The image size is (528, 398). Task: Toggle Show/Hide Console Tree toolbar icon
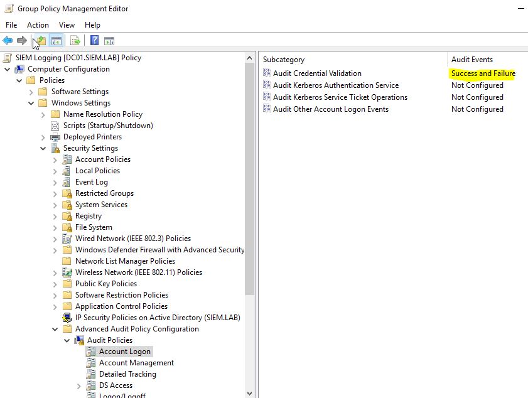point(57,41)
